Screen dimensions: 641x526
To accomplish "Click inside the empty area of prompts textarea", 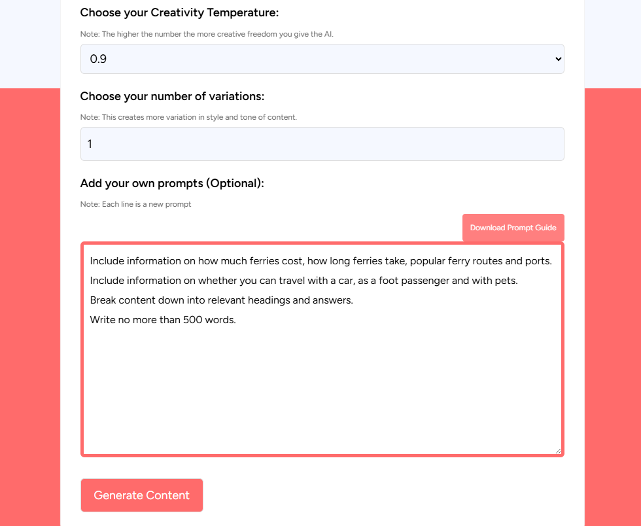I will (322, 393).
